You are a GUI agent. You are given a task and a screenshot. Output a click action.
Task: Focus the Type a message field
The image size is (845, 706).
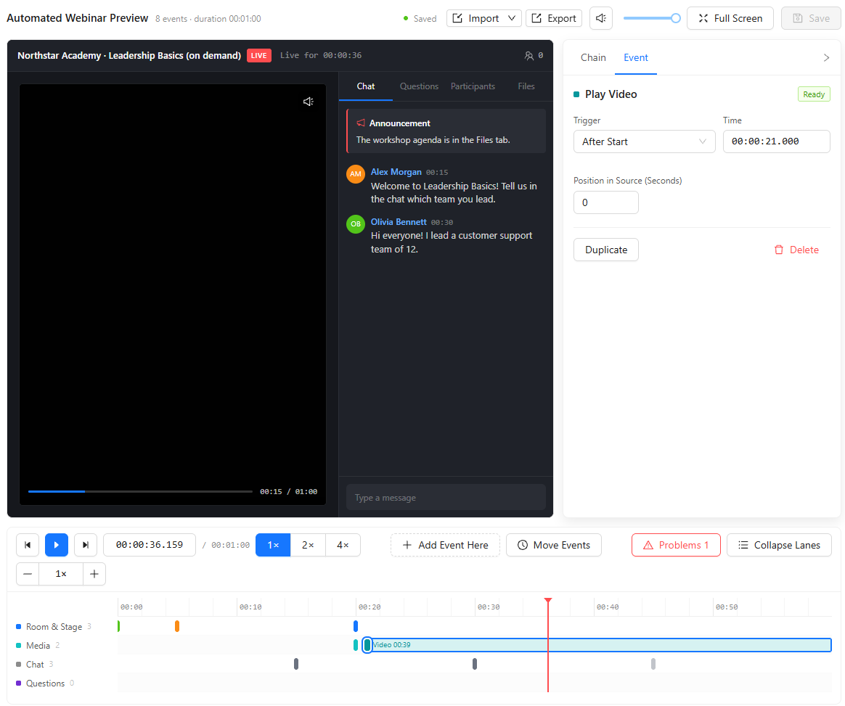point(446,498)
